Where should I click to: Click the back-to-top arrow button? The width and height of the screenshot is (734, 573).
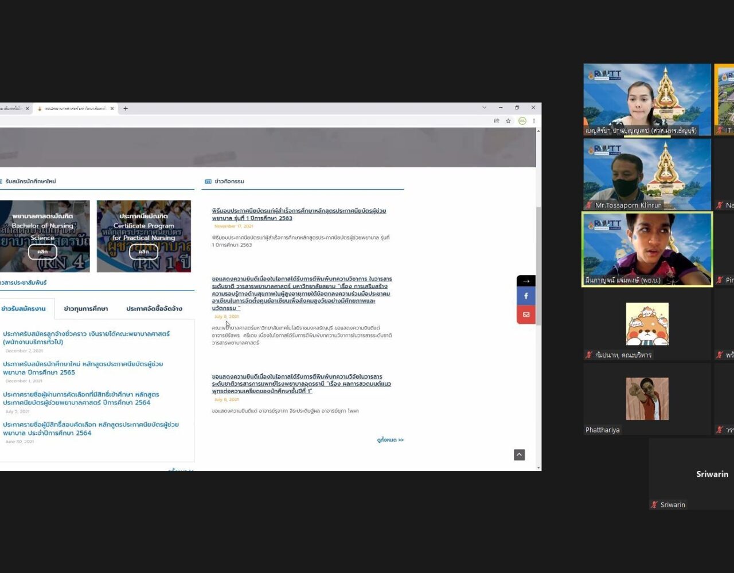[x=519, y=455]
